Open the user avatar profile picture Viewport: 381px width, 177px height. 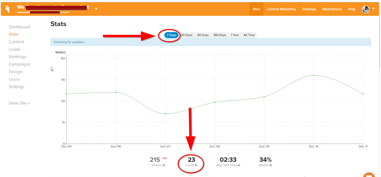365,9
